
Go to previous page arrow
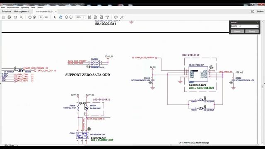tap(30, 17)
